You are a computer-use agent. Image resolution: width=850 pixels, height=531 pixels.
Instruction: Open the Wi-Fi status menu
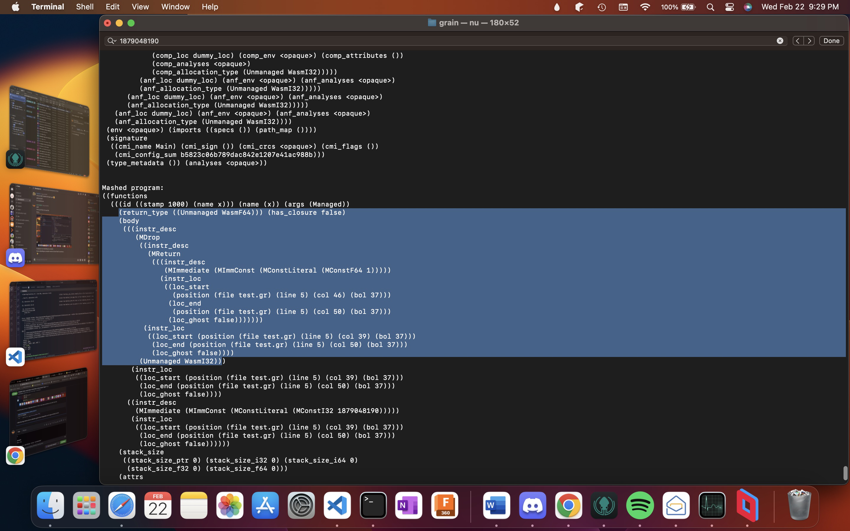(x=645, y=7)
